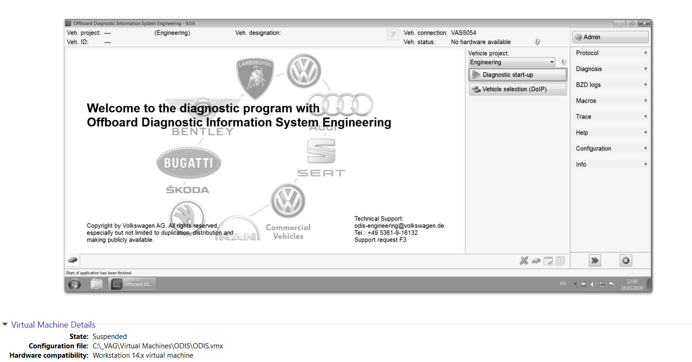
Task: Click the window-with-checkmark icon in bottom toolbar
Action: pos(548,261)
